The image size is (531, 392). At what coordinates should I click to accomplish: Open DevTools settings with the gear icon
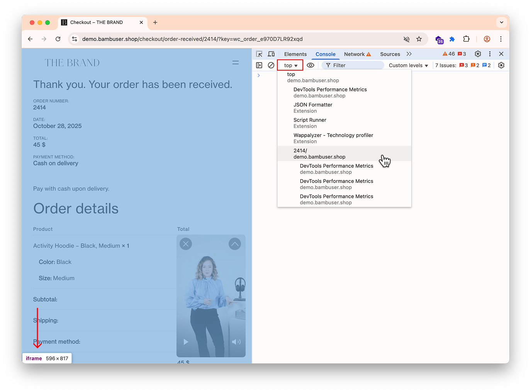point(478,54)
